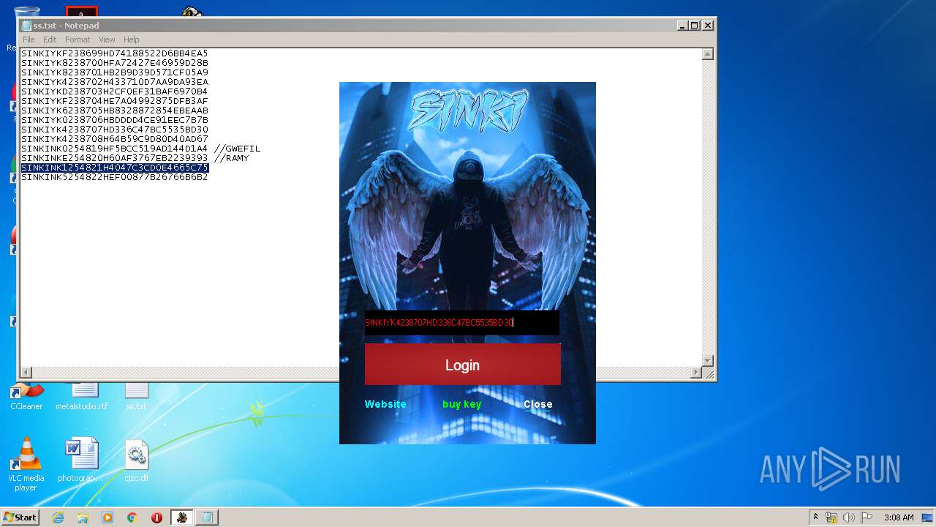Viewport: 936px width, 527px height.
Task: Open Notepad's Format menu
Action: point(78,40)
